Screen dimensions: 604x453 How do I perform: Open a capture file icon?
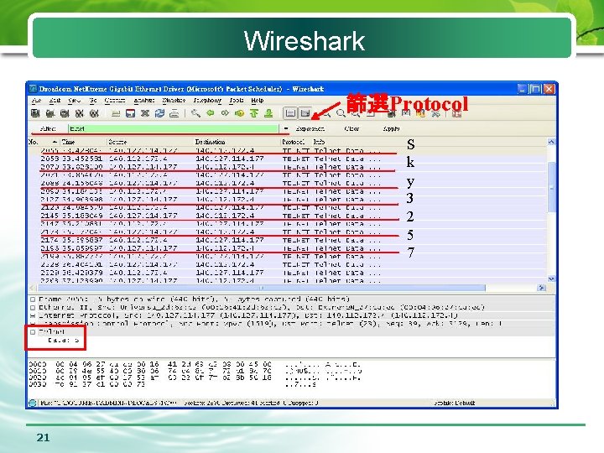(x=116, y=113)
